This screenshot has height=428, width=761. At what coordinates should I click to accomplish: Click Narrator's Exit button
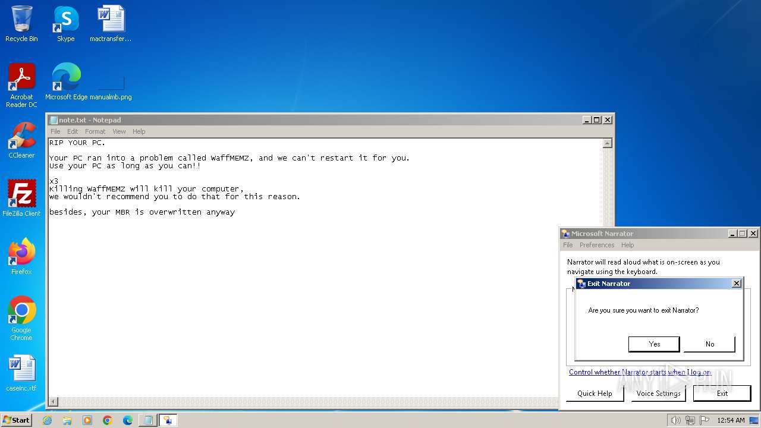pyautogui.click(x=722, y=394)
